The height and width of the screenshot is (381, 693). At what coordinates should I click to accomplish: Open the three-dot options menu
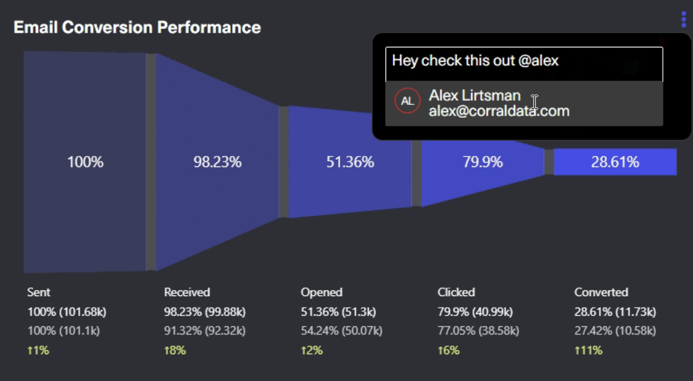coord(683,20)
